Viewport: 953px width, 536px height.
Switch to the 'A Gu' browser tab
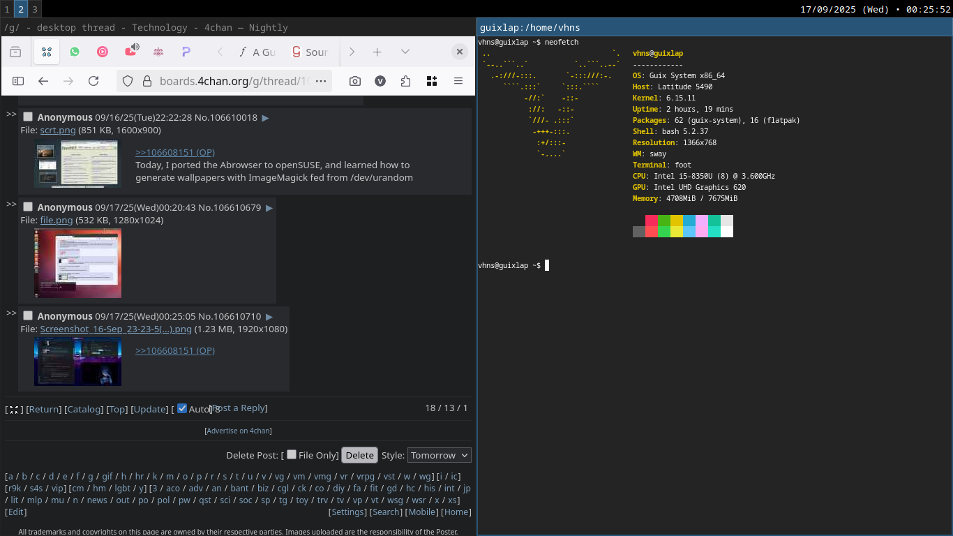256,52
